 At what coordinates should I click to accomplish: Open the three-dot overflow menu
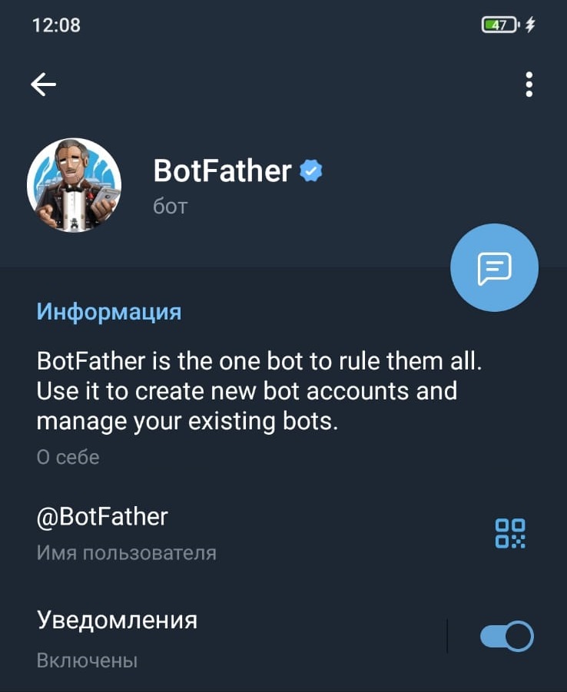click(x=529, y=84)
